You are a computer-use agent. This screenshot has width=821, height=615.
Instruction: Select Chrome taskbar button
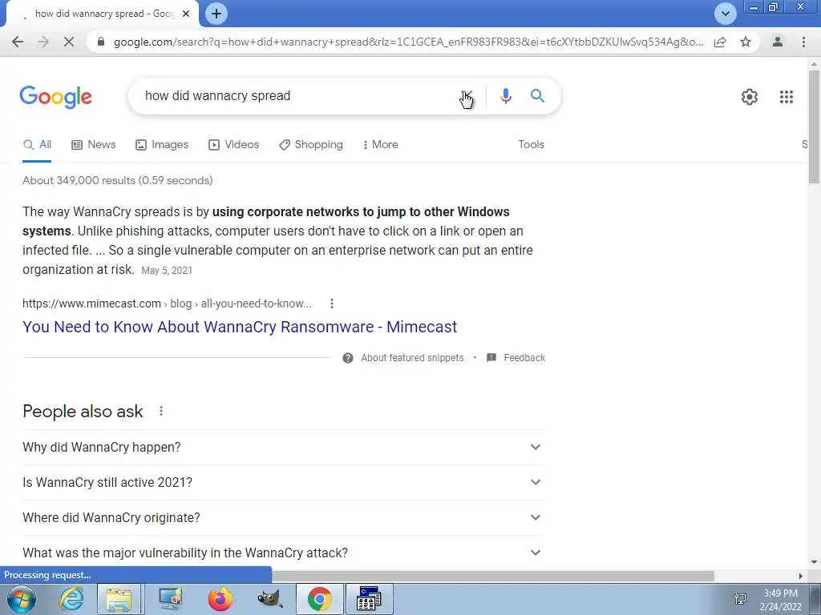[x=319, y=599]
